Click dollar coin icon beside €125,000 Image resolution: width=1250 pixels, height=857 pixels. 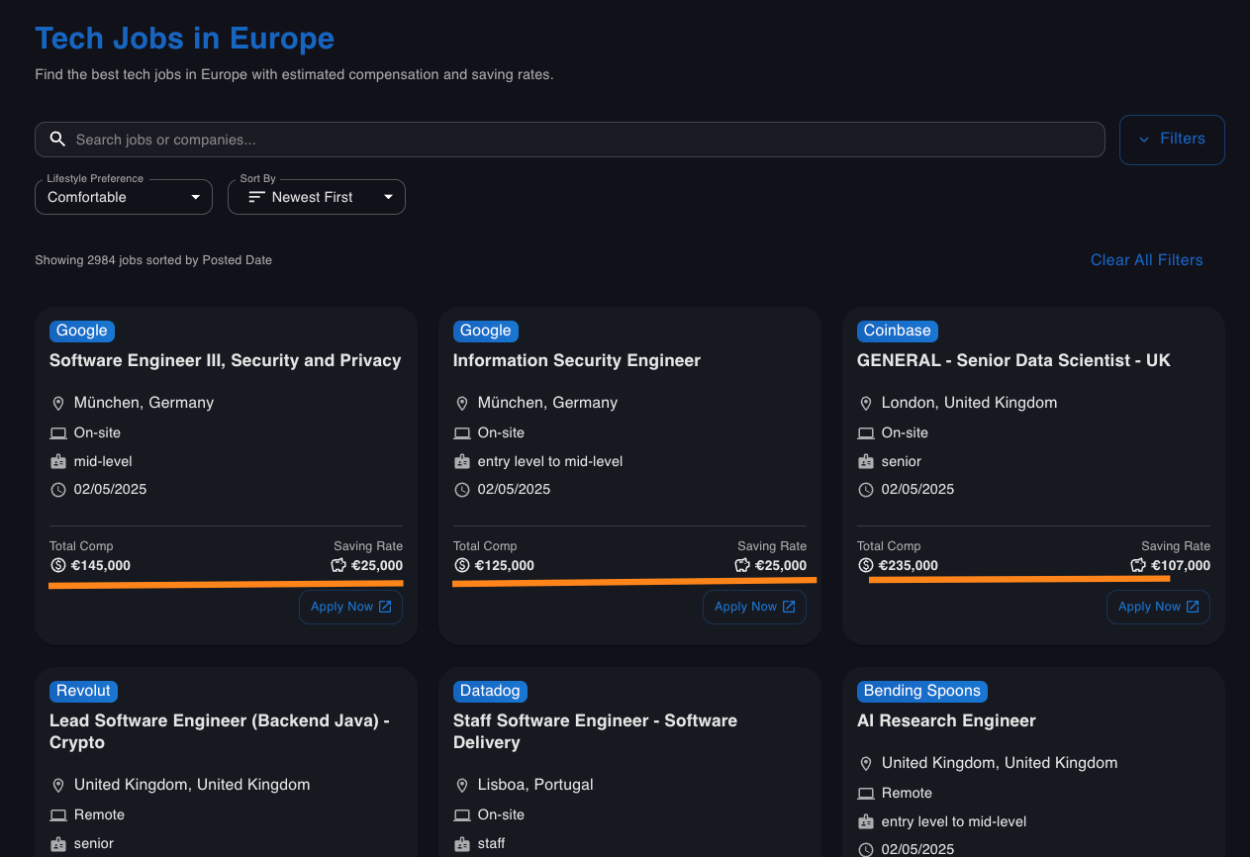tap(461, 566)
